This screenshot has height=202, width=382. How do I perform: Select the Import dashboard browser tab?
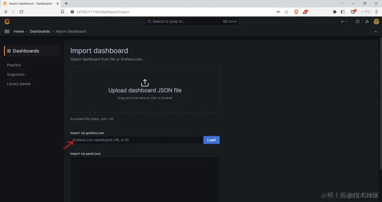(31, 4)
